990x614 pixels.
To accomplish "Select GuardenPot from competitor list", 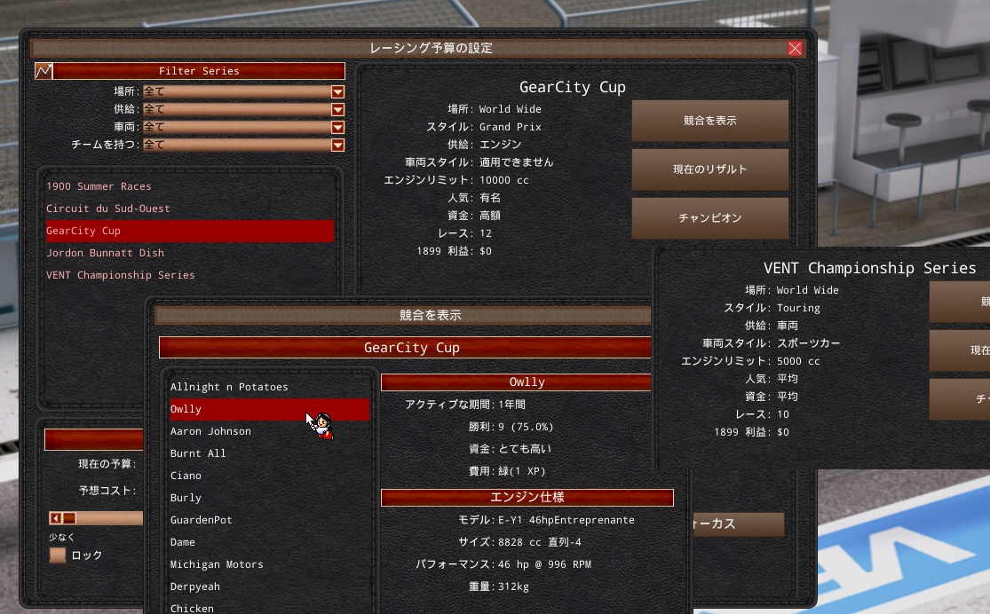I will pyautogui.click(x=201, y=520).
